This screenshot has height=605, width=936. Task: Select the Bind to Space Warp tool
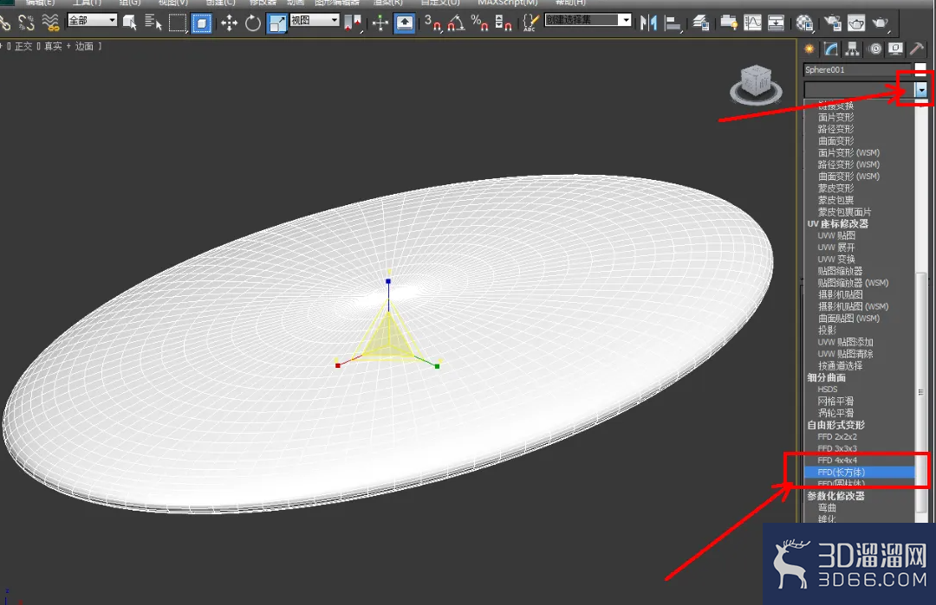[51, 23]
